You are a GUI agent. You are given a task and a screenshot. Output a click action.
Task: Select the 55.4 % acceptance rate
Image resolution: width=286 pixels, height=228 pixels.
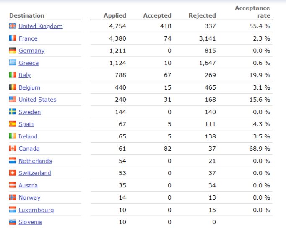click(x=260, y=26)
